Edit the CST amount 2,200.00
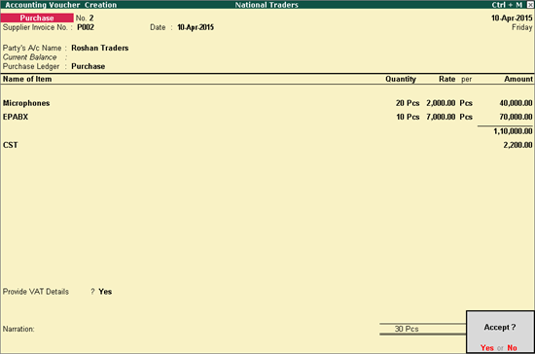Screen dimensions: 535x354 click(x=517, y=145)
